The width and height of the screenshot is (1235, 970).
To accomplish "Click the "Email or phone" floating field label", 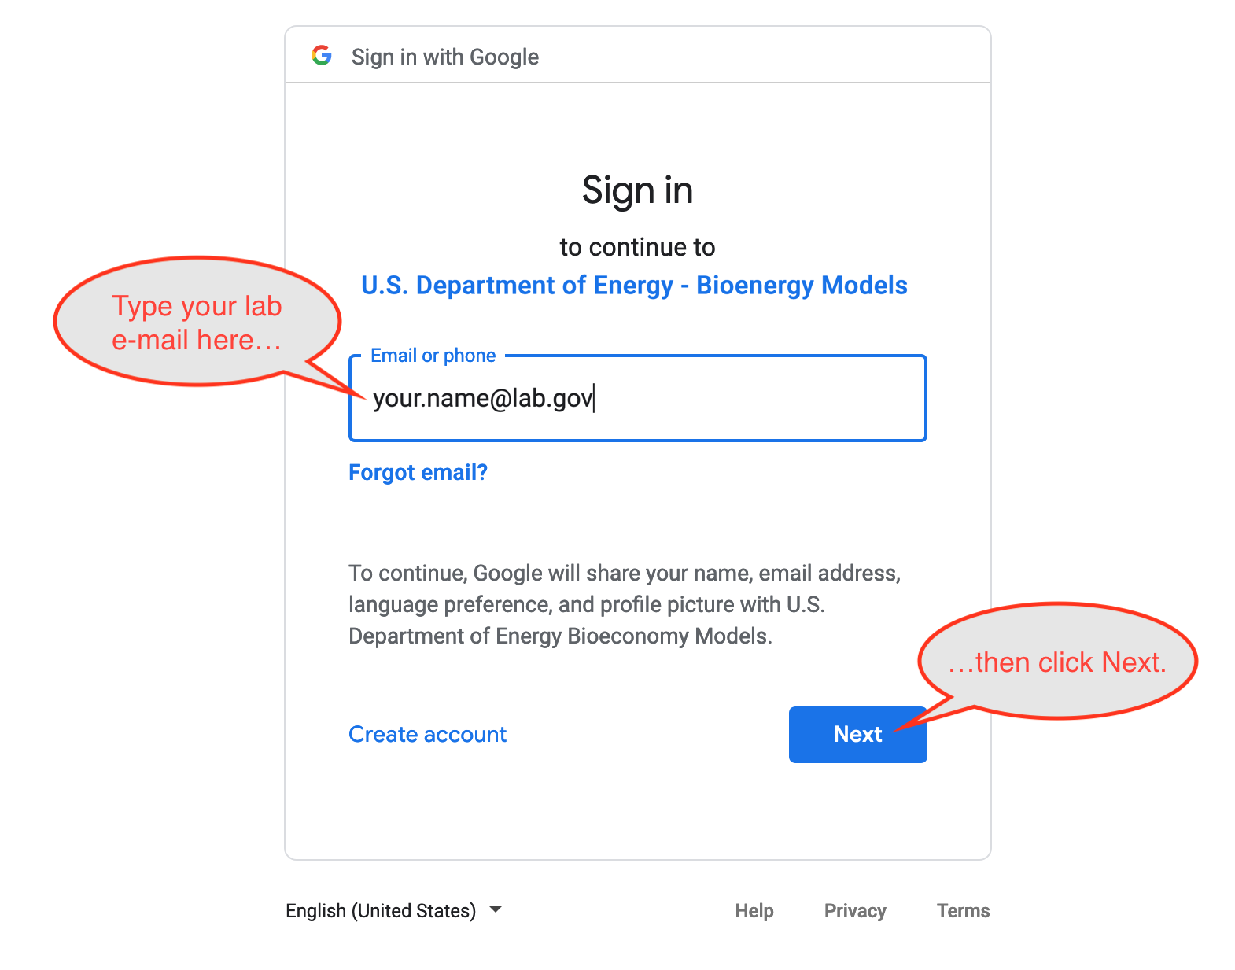I will 433,356.
